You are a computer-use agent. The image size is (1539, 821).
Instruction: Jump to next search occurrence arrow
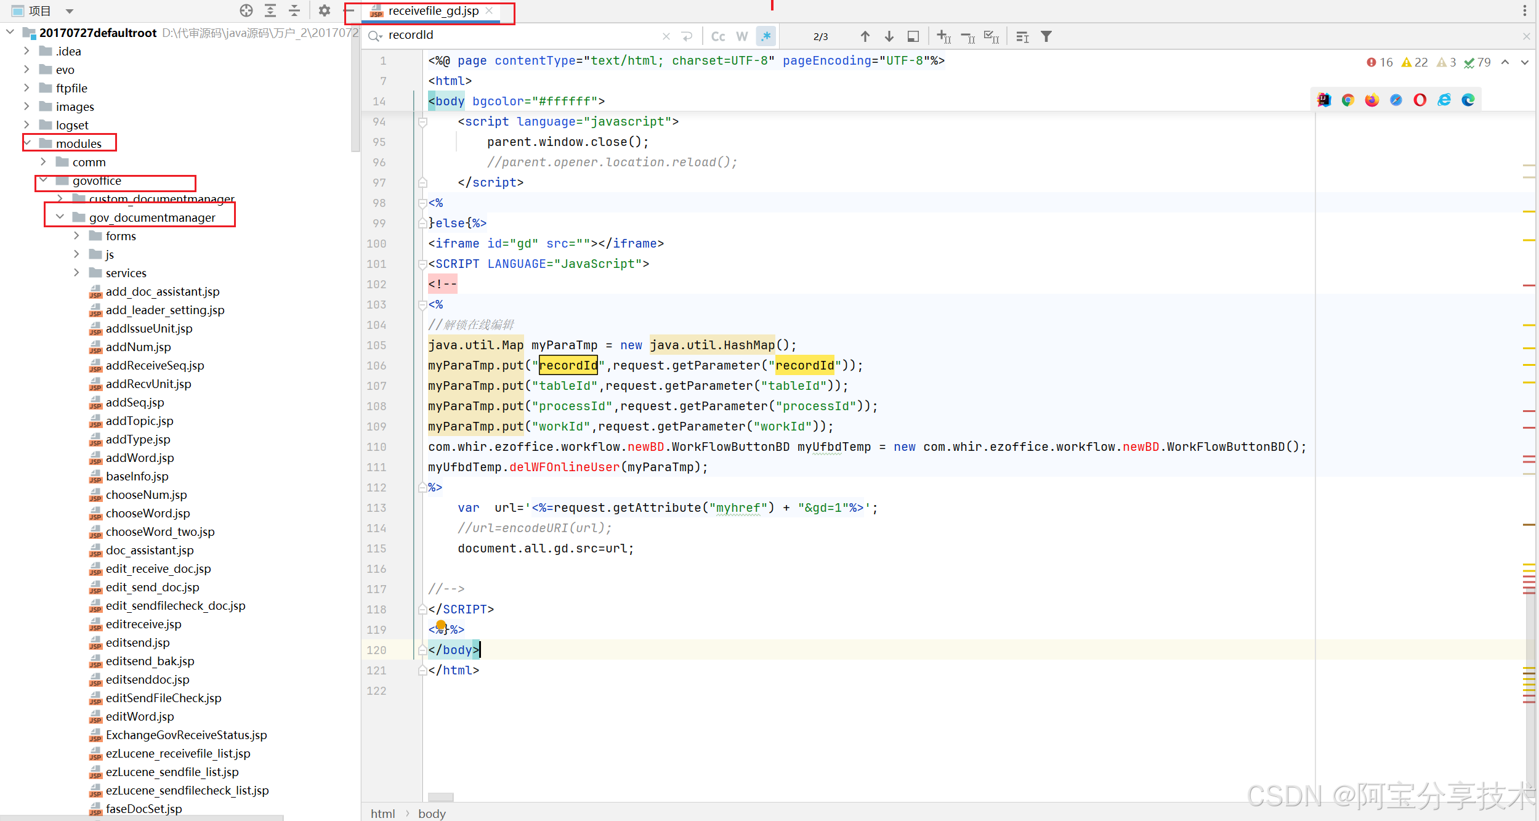889,37
